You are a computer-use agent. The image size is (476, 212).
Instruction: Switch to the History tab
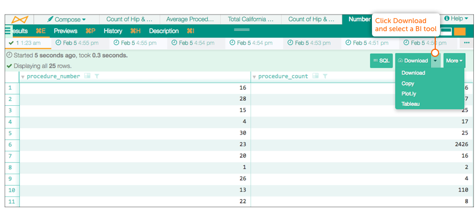pyautogui.click(x=113, y=31)
